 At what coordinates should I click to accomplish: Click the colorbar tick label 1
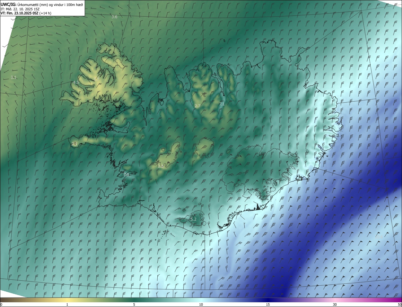[x=67, y=304]
